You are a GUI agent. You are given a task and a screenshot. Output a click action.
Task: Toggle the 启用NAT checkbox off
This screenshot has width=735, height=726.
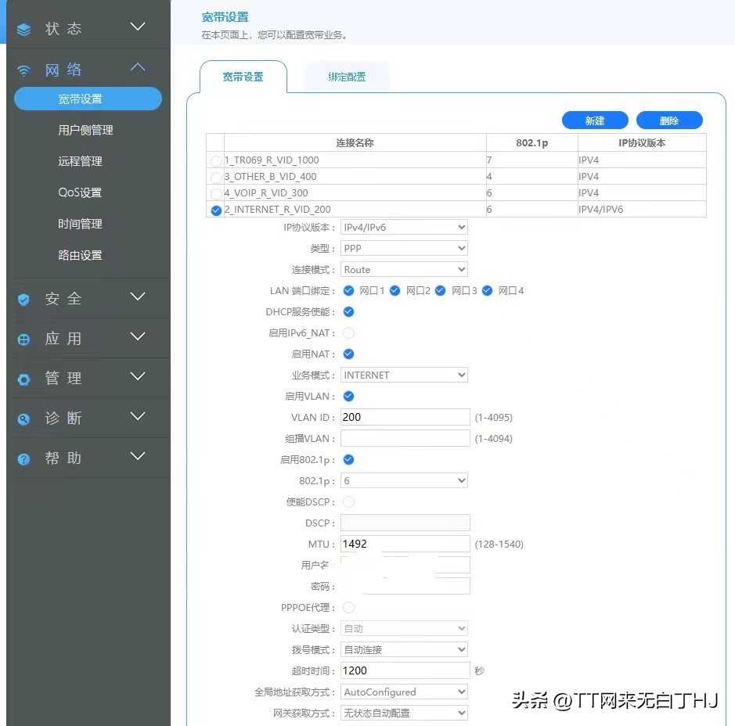[348, 354]
